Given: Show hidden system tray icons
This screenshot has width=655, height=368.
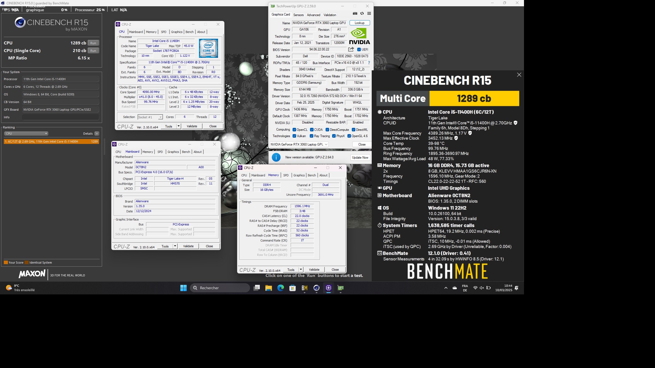Looking at the screenshot, I should click(x=446, y=288).
